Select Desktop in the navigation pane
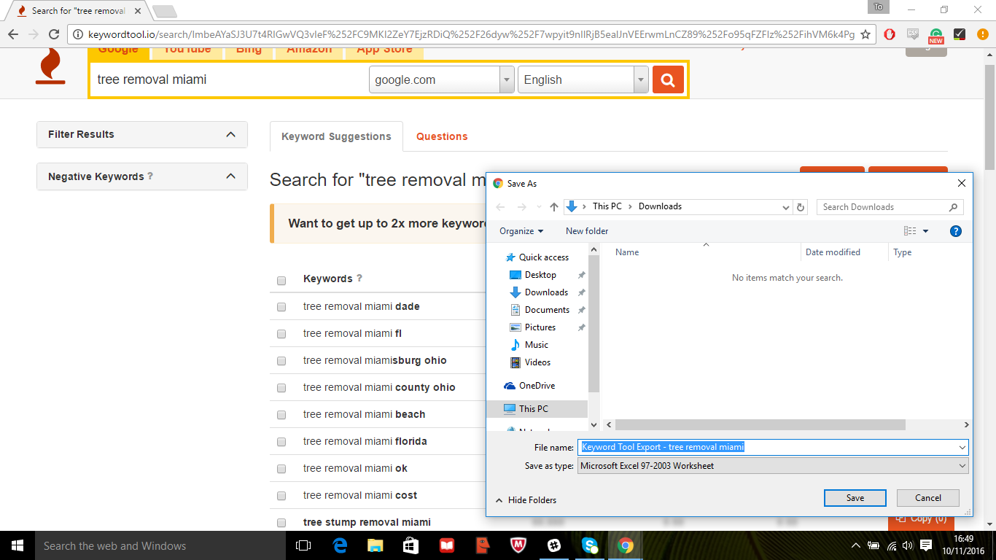This screenshot has width=996, height=560. click(x=540, y=275)
